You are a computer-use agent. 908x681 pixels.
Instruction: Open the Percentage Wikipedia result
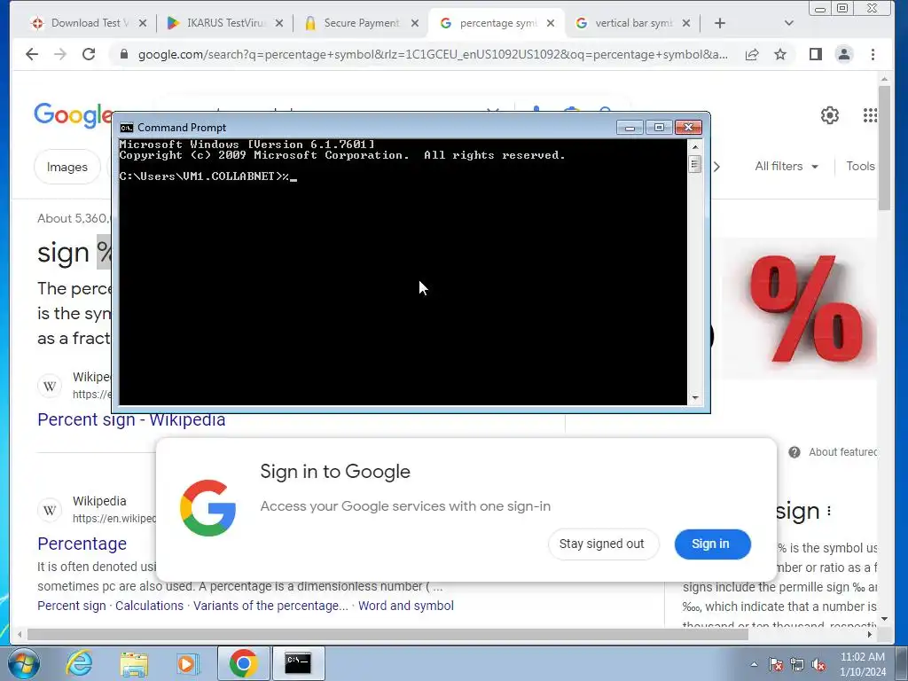click(x=82, y=544)
